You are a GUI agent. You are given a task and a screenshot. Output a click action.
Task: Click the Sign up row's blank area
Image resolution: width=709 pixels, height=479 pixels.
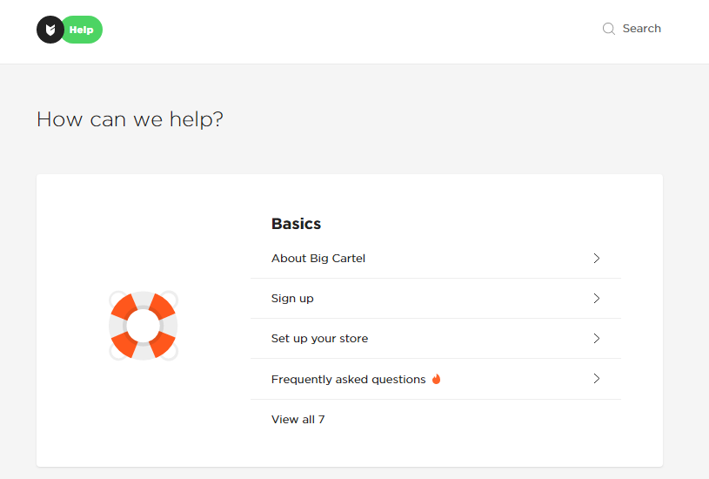[452, 299]
